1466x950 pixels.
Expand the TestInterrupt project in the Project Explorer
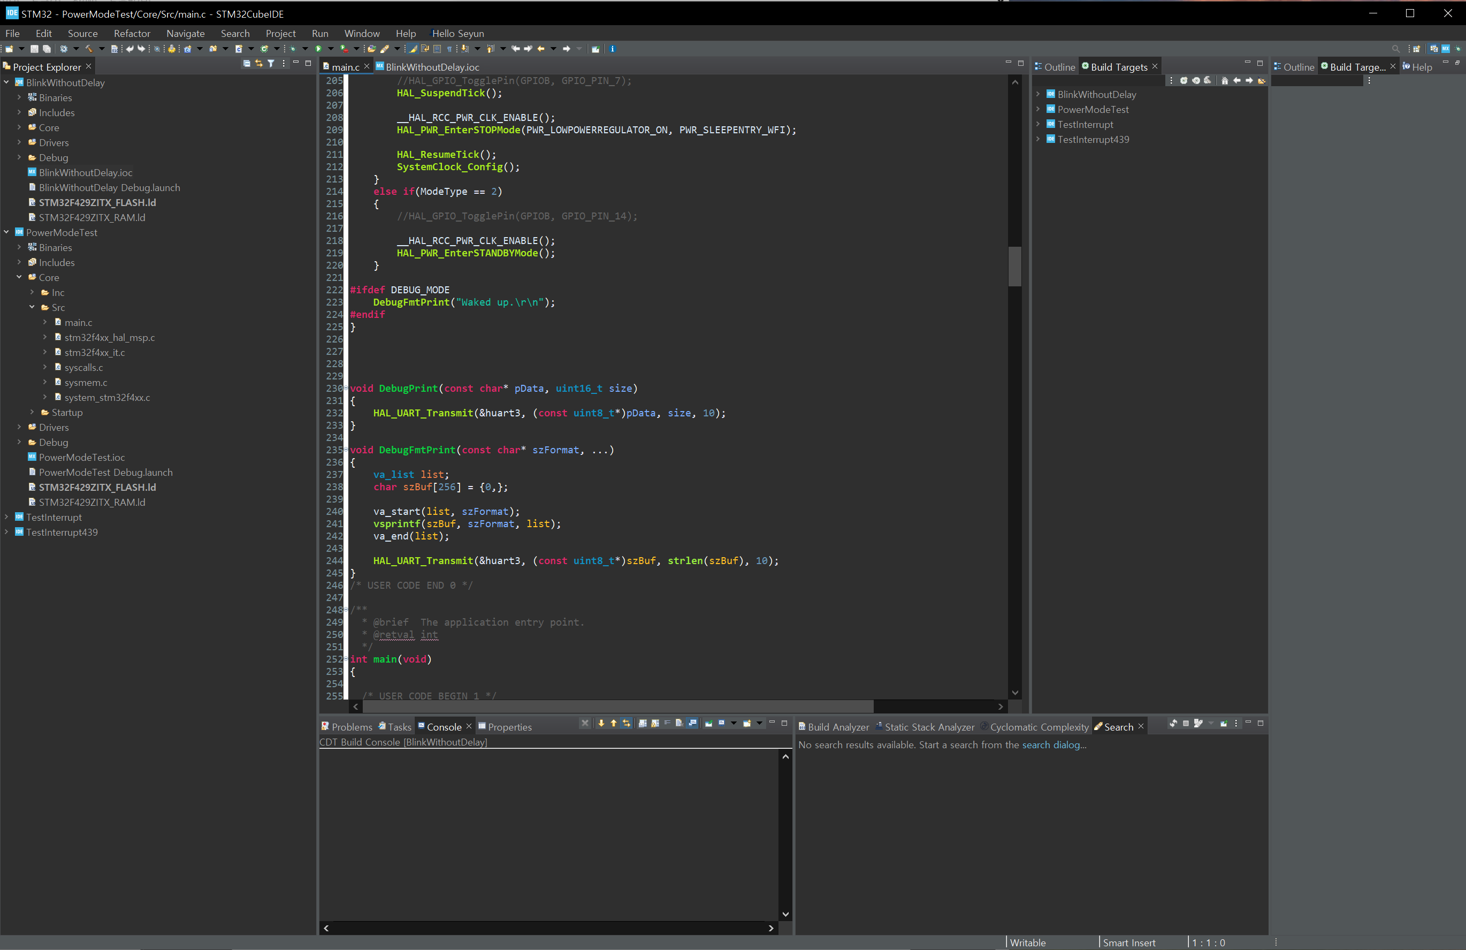tap(6, 517)
